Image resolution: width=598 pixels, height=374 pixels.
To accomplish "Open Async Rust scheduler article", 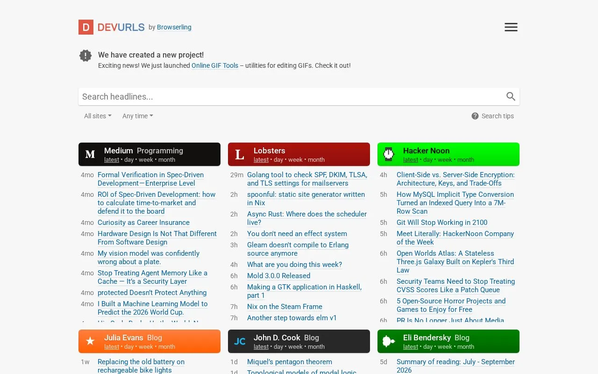I will (307, 218).
